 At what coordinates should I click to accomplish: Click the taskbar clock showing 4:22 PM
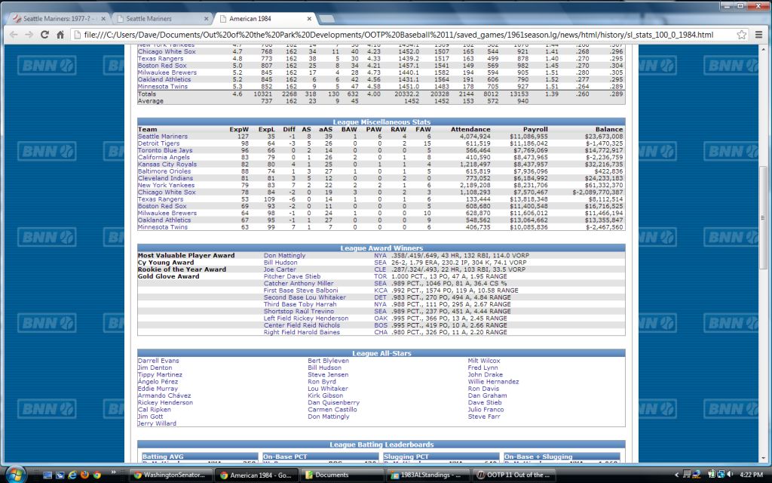click(x=752, y=475)
